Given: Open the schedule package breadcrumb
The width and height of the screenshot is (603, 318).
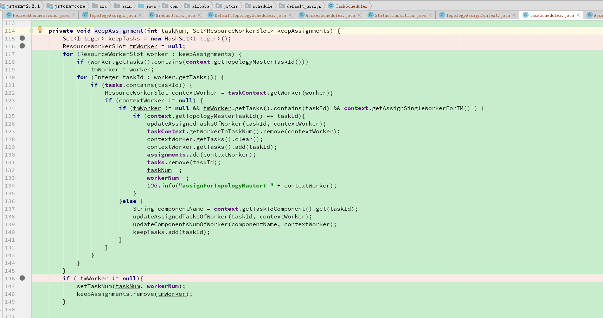Looking at the screenshot, I should coord(263,6).
